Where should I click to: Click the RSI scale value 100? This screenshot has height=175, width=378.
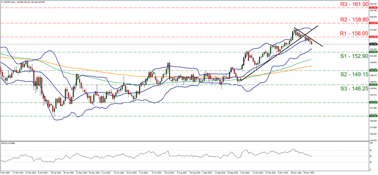point(371,143)
